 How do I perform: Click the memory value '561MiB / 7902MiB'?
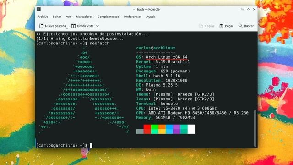click(175, 118)
